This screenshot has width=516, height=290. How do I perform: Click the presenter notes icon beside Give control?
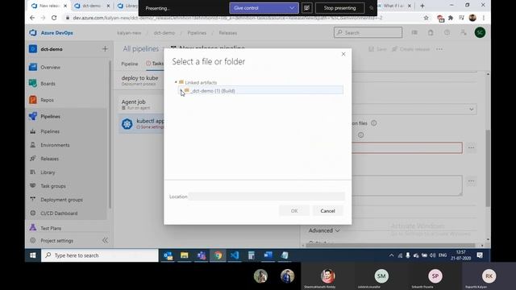point(306,8)
